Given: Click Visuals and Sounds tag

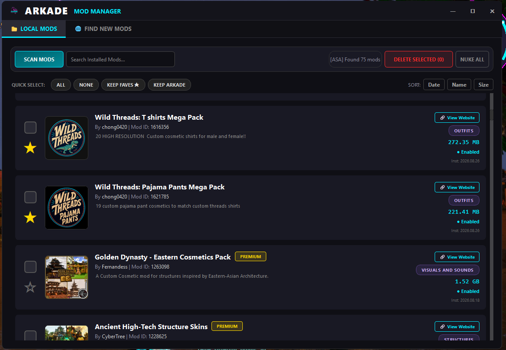Looking at the screenshot, I should (x=447, y=270).
